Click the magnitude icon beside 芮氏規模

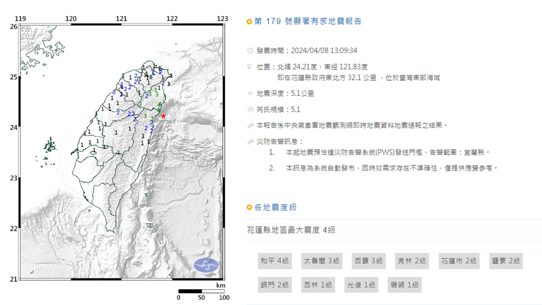250,109
